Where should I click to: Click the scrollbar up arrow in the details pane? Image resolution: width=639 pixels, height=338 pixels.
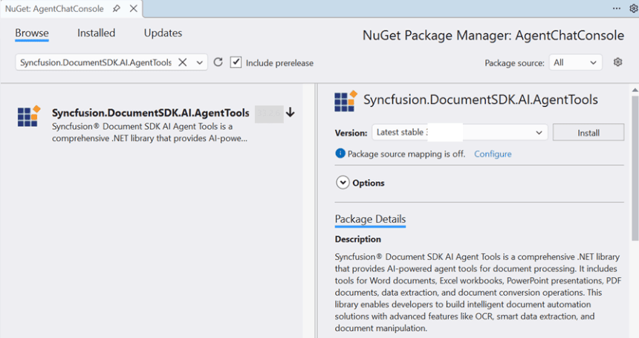[x=635, y=90]
